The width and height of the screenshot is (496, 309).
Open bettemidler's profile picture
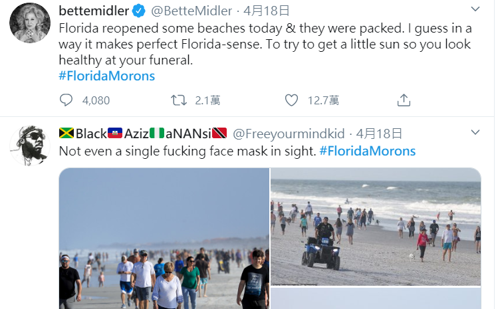click(30, 24)
